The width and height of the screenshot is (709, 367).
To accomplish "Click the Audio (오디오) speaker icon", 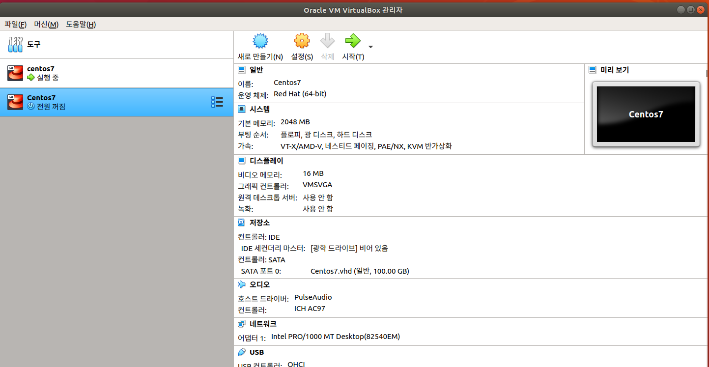I will (242, 284).
